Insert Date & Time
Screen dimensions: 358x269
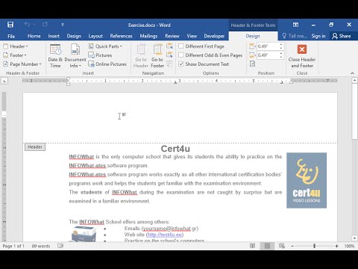[55, 56]
